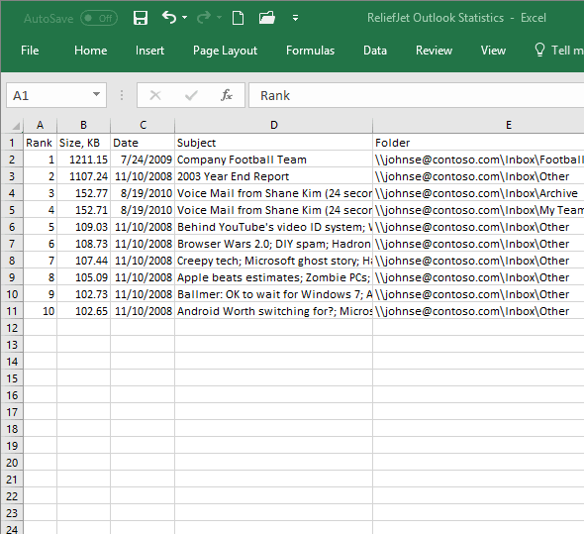Click cell with Behind YouTube's video ID system

click(x=274, y=227)
